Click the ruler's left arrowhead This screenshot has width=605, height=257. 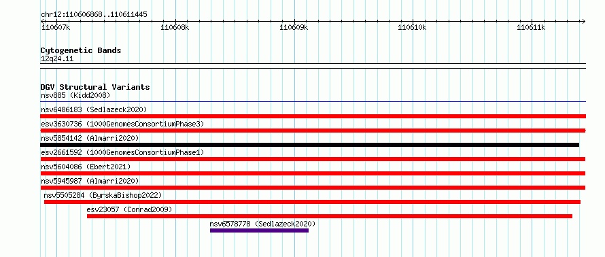tap(43, 21)
